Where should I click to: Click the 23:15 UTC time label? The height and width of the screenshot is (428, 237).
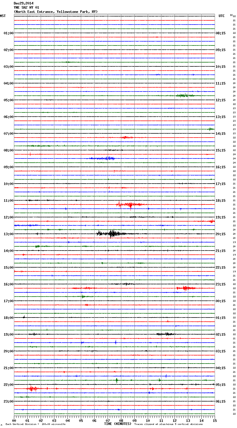click(221, 284)
